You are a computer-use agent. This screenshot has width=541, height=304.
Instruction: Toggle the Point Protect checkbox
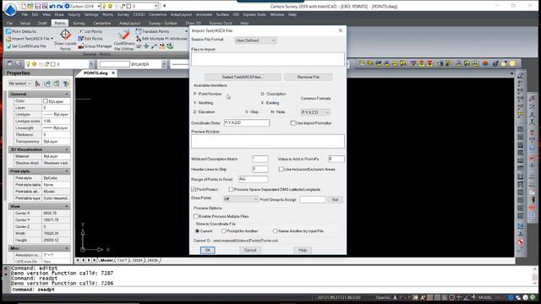pos(194,189)
